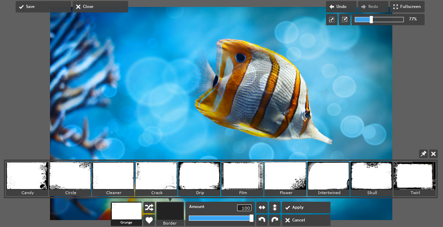Rotate the border counter-clockwise
The height and width of the screenshot is (227, 443).
point(262,220)
